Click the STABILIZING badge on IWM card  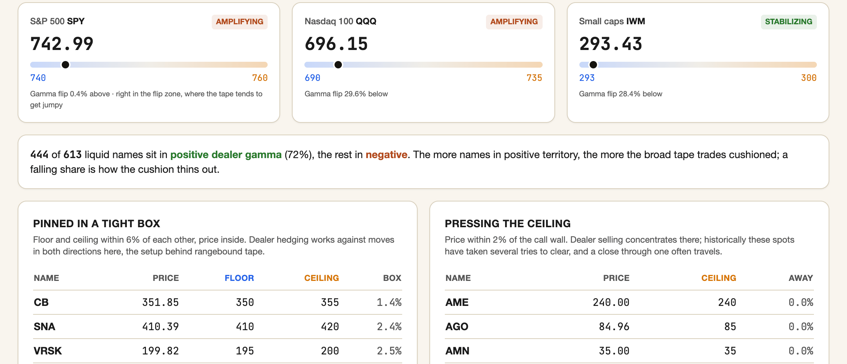click(x=789, y=22)
